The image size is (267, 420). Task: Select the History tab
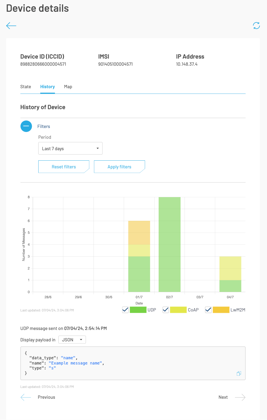point(48,87)
